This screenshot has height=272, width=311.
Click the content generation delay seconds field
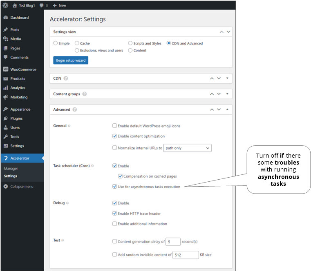pyautogui.click(x=173, y=242)
